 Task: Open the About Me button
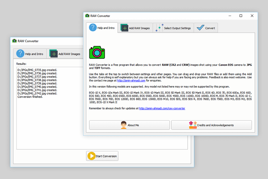(129, 125)
